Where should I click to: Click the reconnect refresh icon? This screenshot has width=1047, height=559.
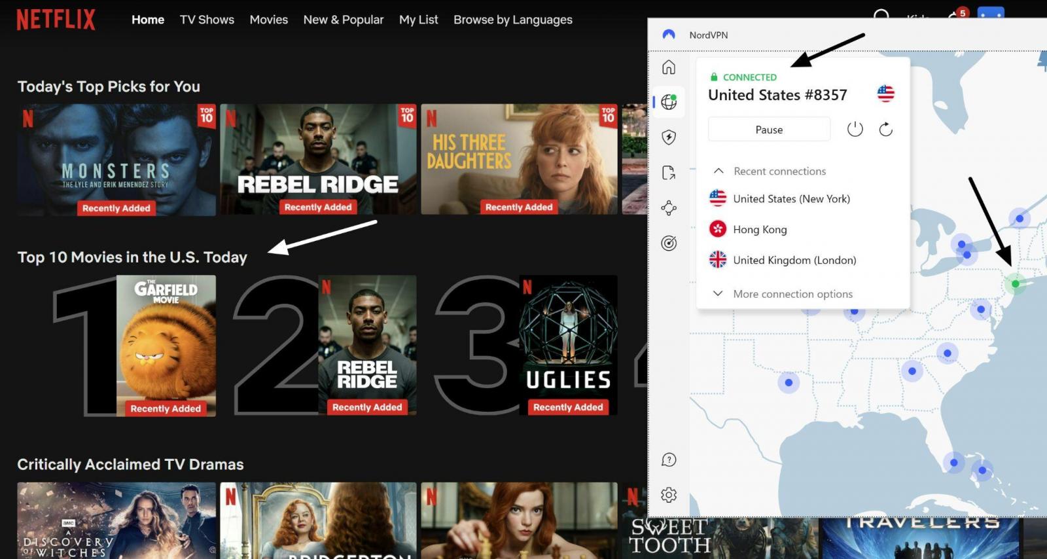click(885, 129)
